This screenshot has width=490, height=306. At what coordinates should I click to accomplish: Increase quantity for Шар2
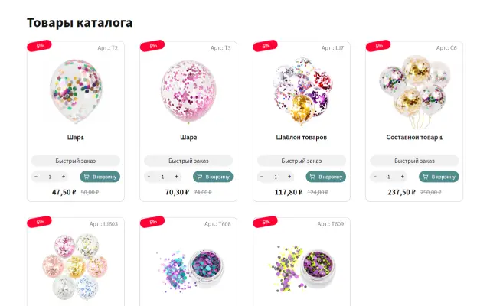point(176,177)
